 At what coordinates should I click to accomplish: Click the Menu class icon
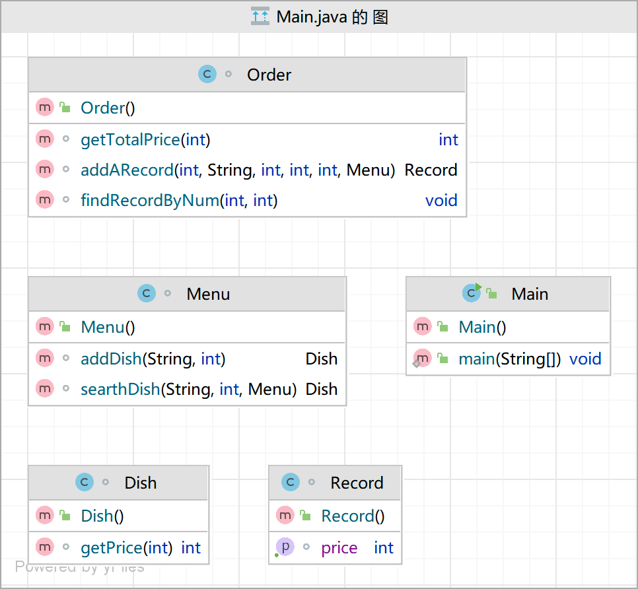[147, 294]
